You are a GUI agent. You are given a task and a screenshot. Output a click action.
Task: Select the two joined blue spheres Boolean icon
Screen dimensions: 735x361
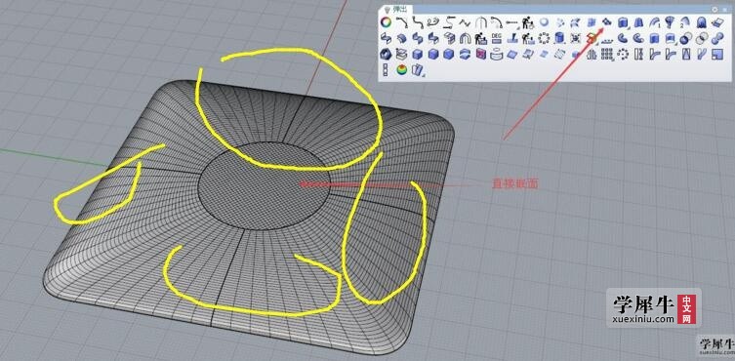tap(717, 38)
